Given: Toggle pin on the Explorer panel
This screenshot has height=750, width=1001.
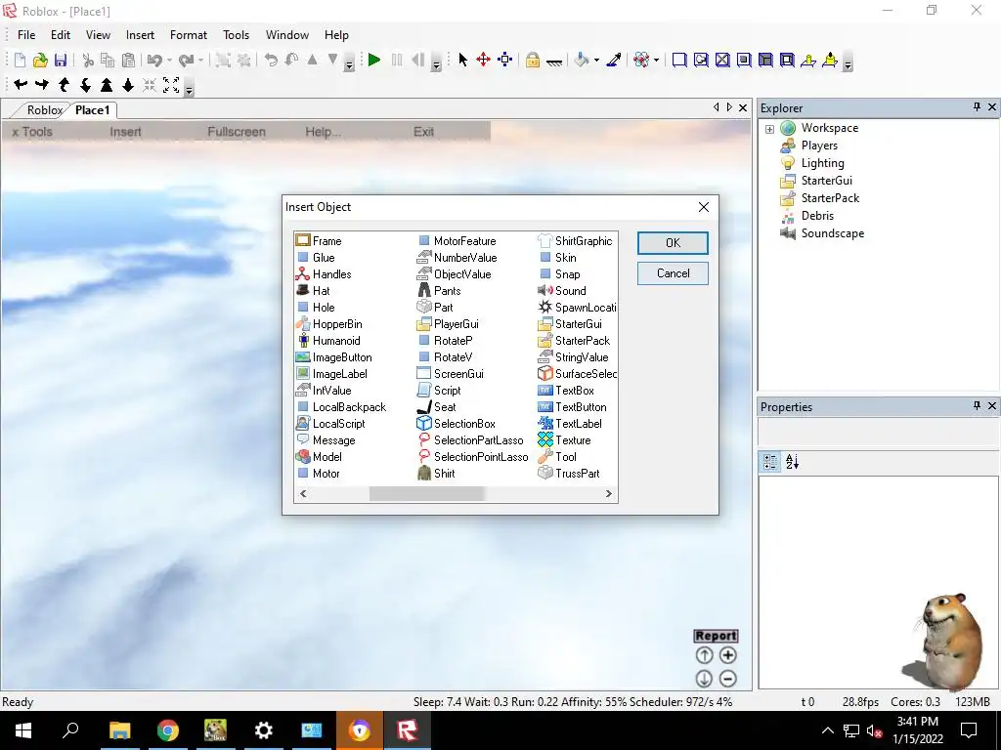Looking at the screenshot, I should click(977, 107).
